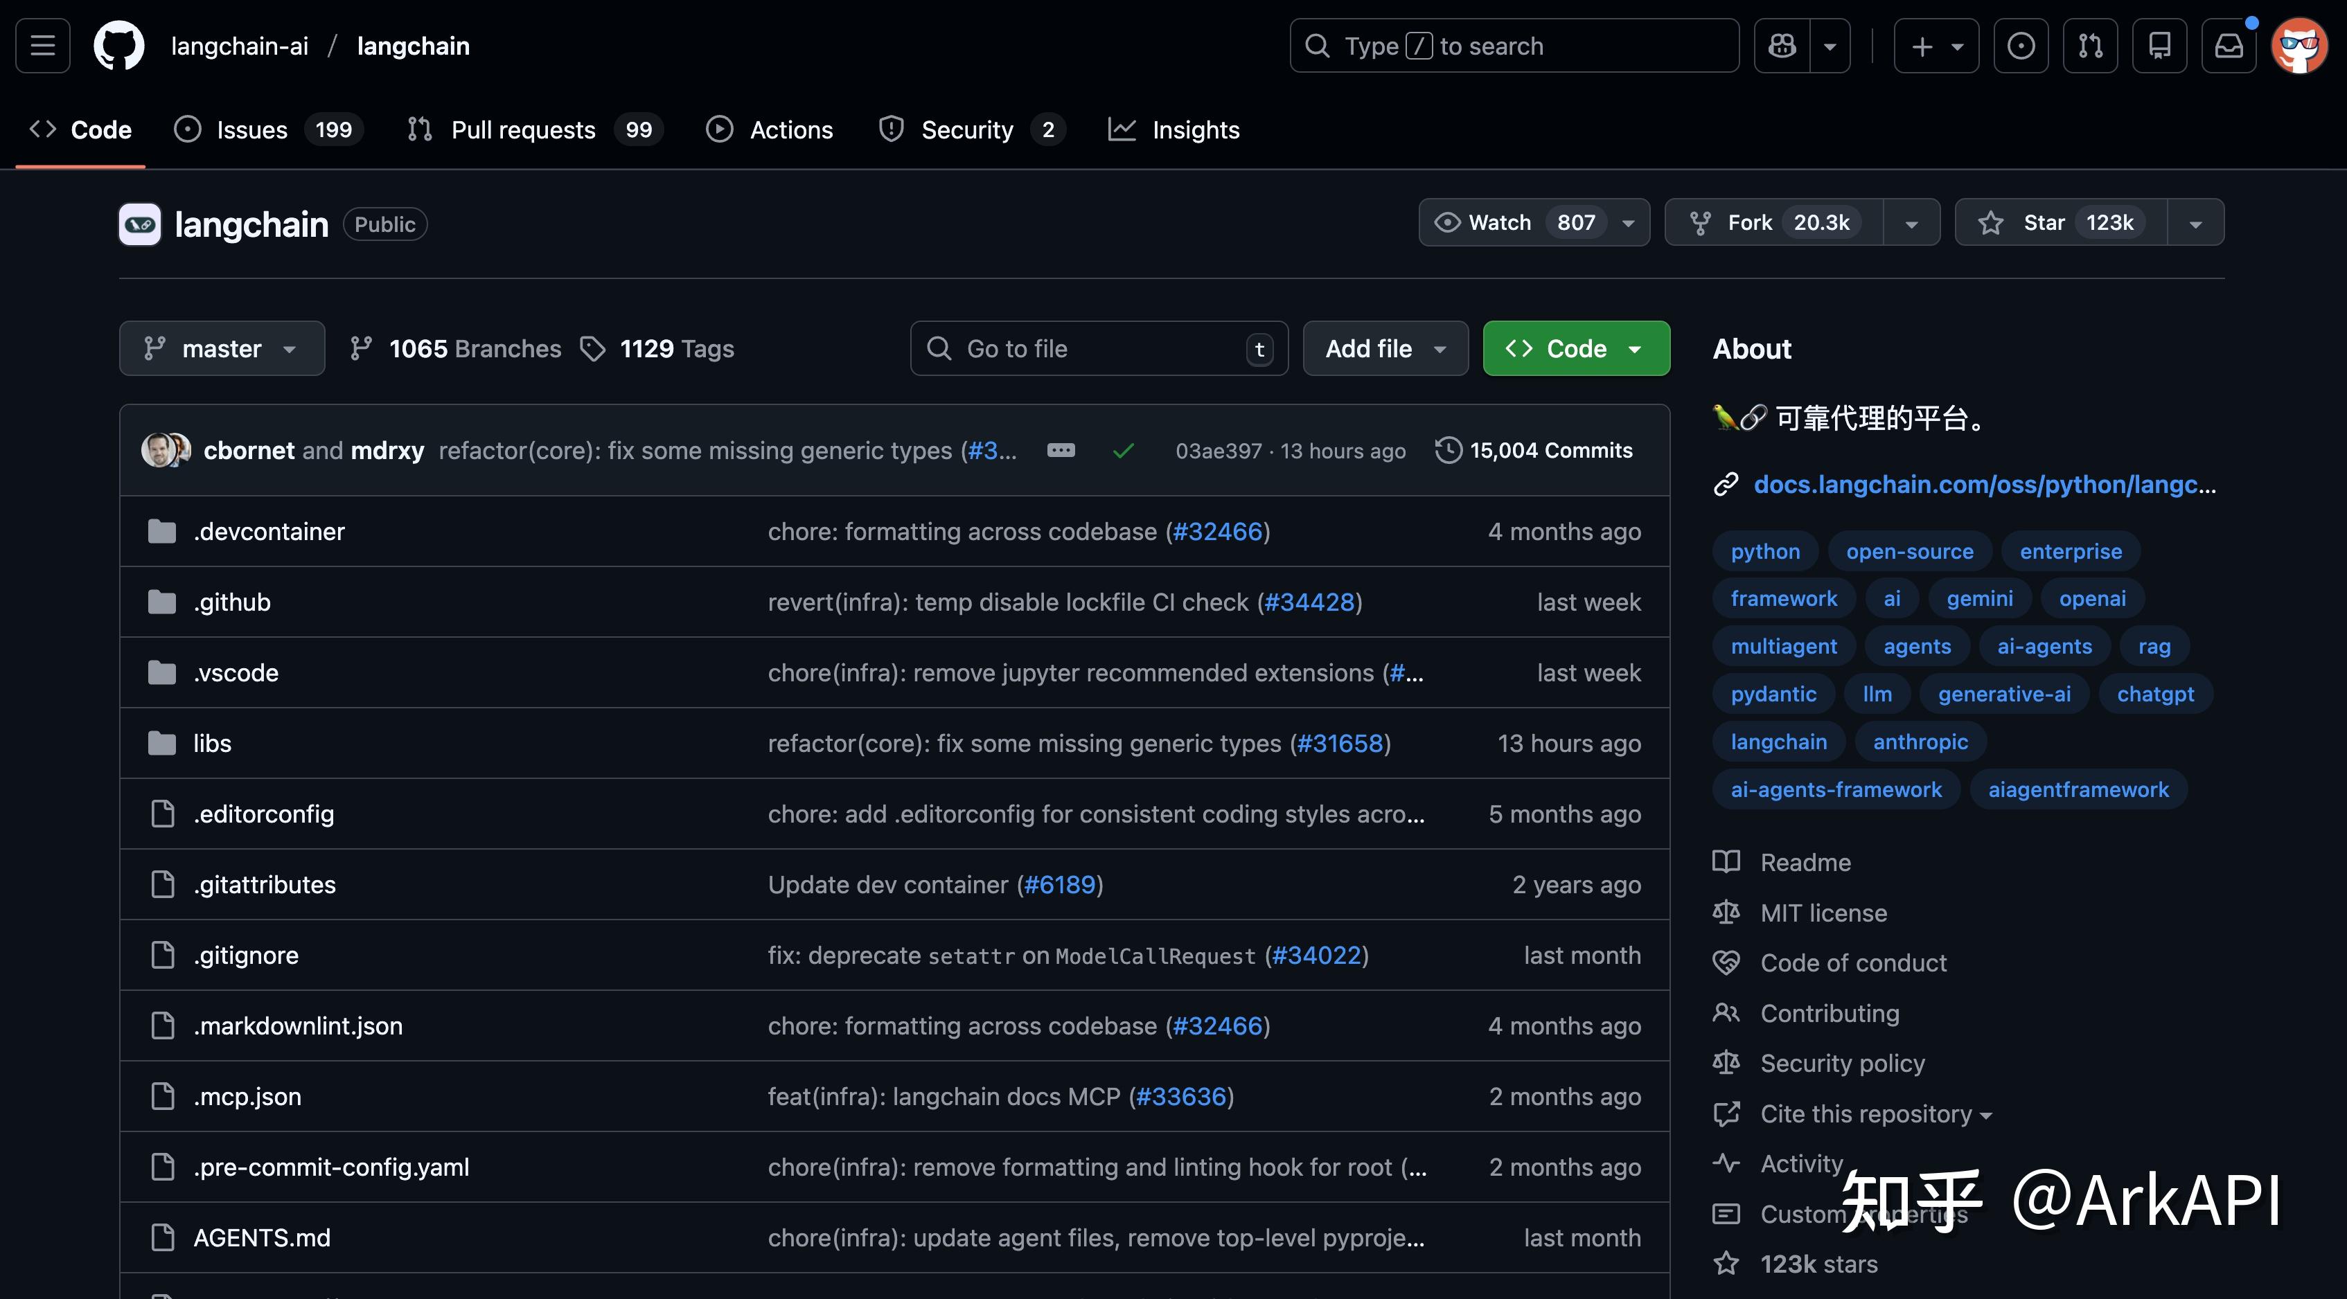The height and width of the screenshot is (1299, 2347).
Task: Open Copilot chat icon in header
Action: click(x=1782, y=46)
